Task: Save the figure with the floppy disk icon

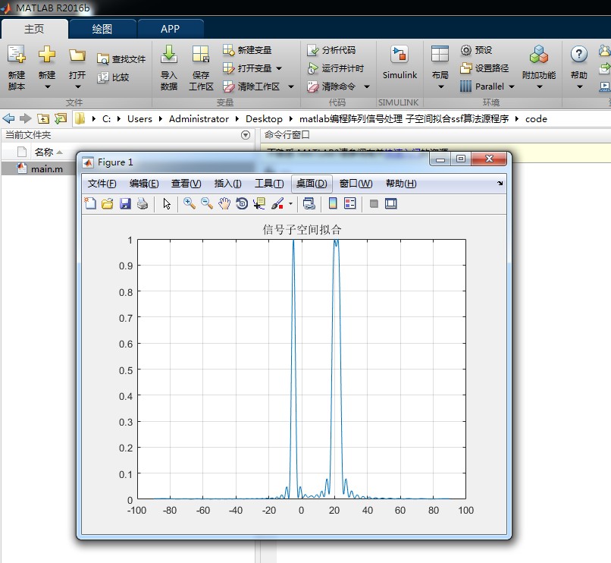Action: coord(125,203)
